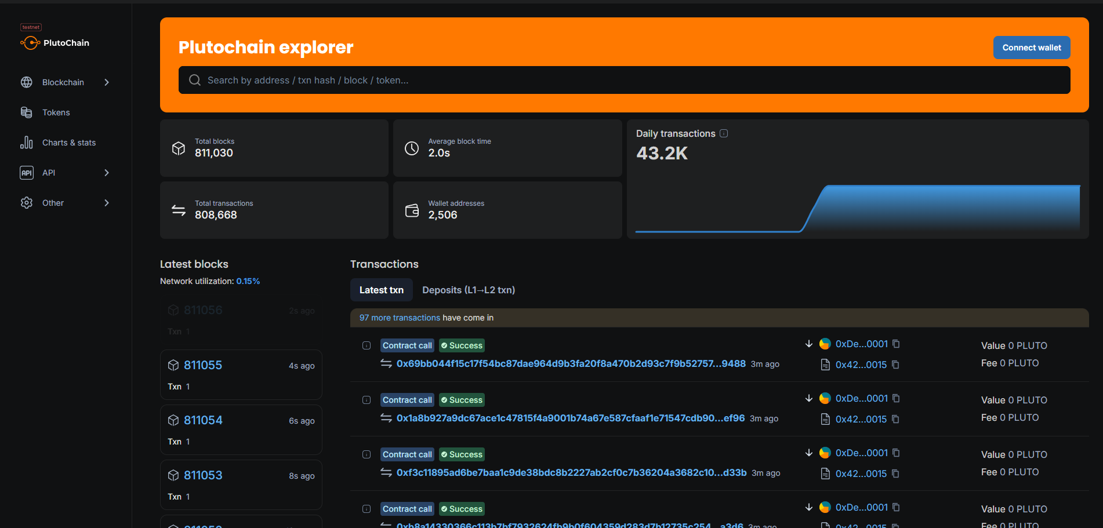Click the PlutoChain logo

pos(55,42)
